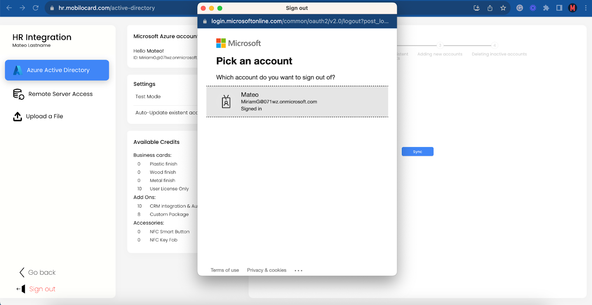Click step 3 circle in progress tracker
Screen dimensions: 592x305
(440, 45)
